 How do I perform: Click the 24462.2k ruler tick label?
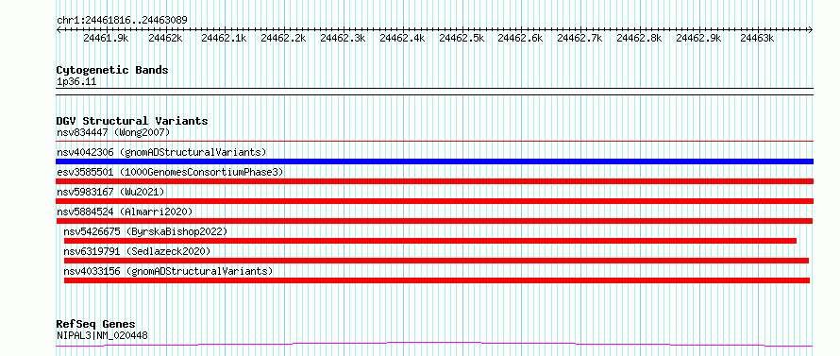284,38
